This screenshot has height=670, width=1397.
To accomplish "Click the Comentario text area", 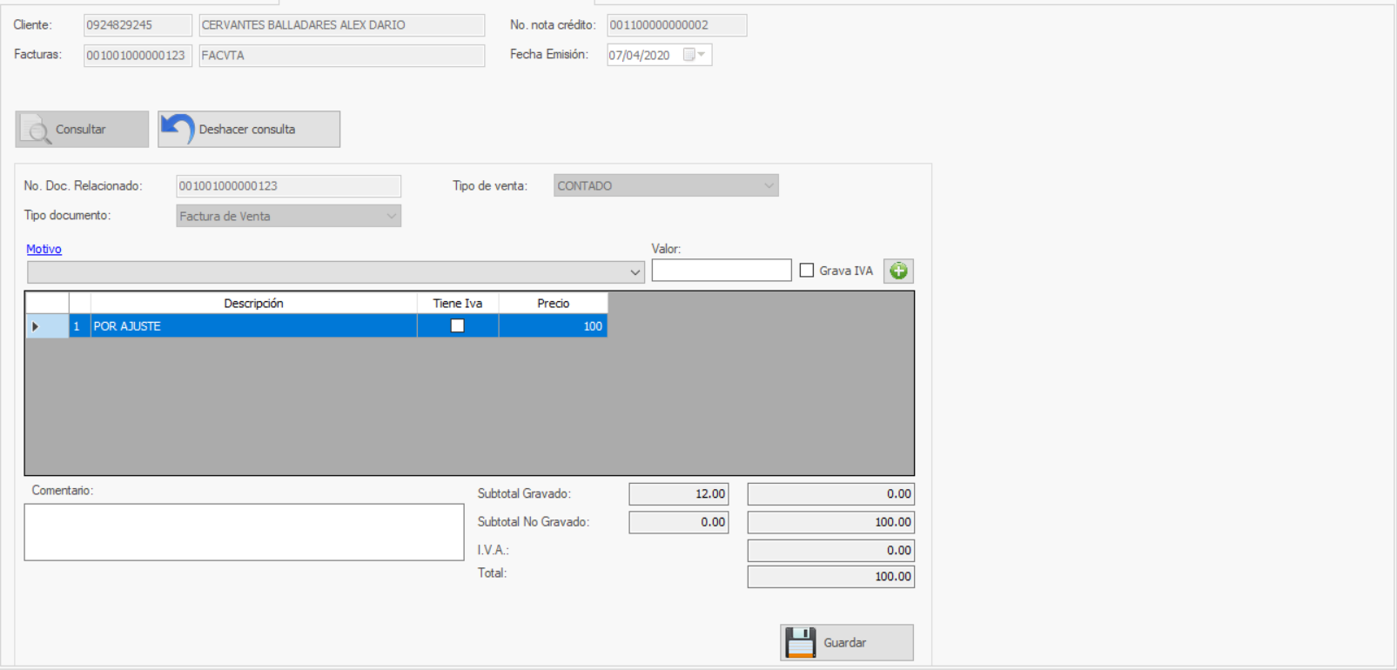I will (x=244, y=532).
